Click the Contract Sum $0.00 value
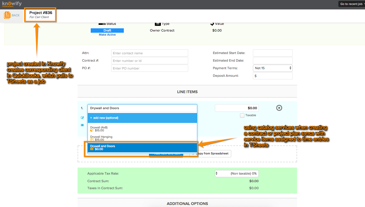365x207 pixels. 254,181
